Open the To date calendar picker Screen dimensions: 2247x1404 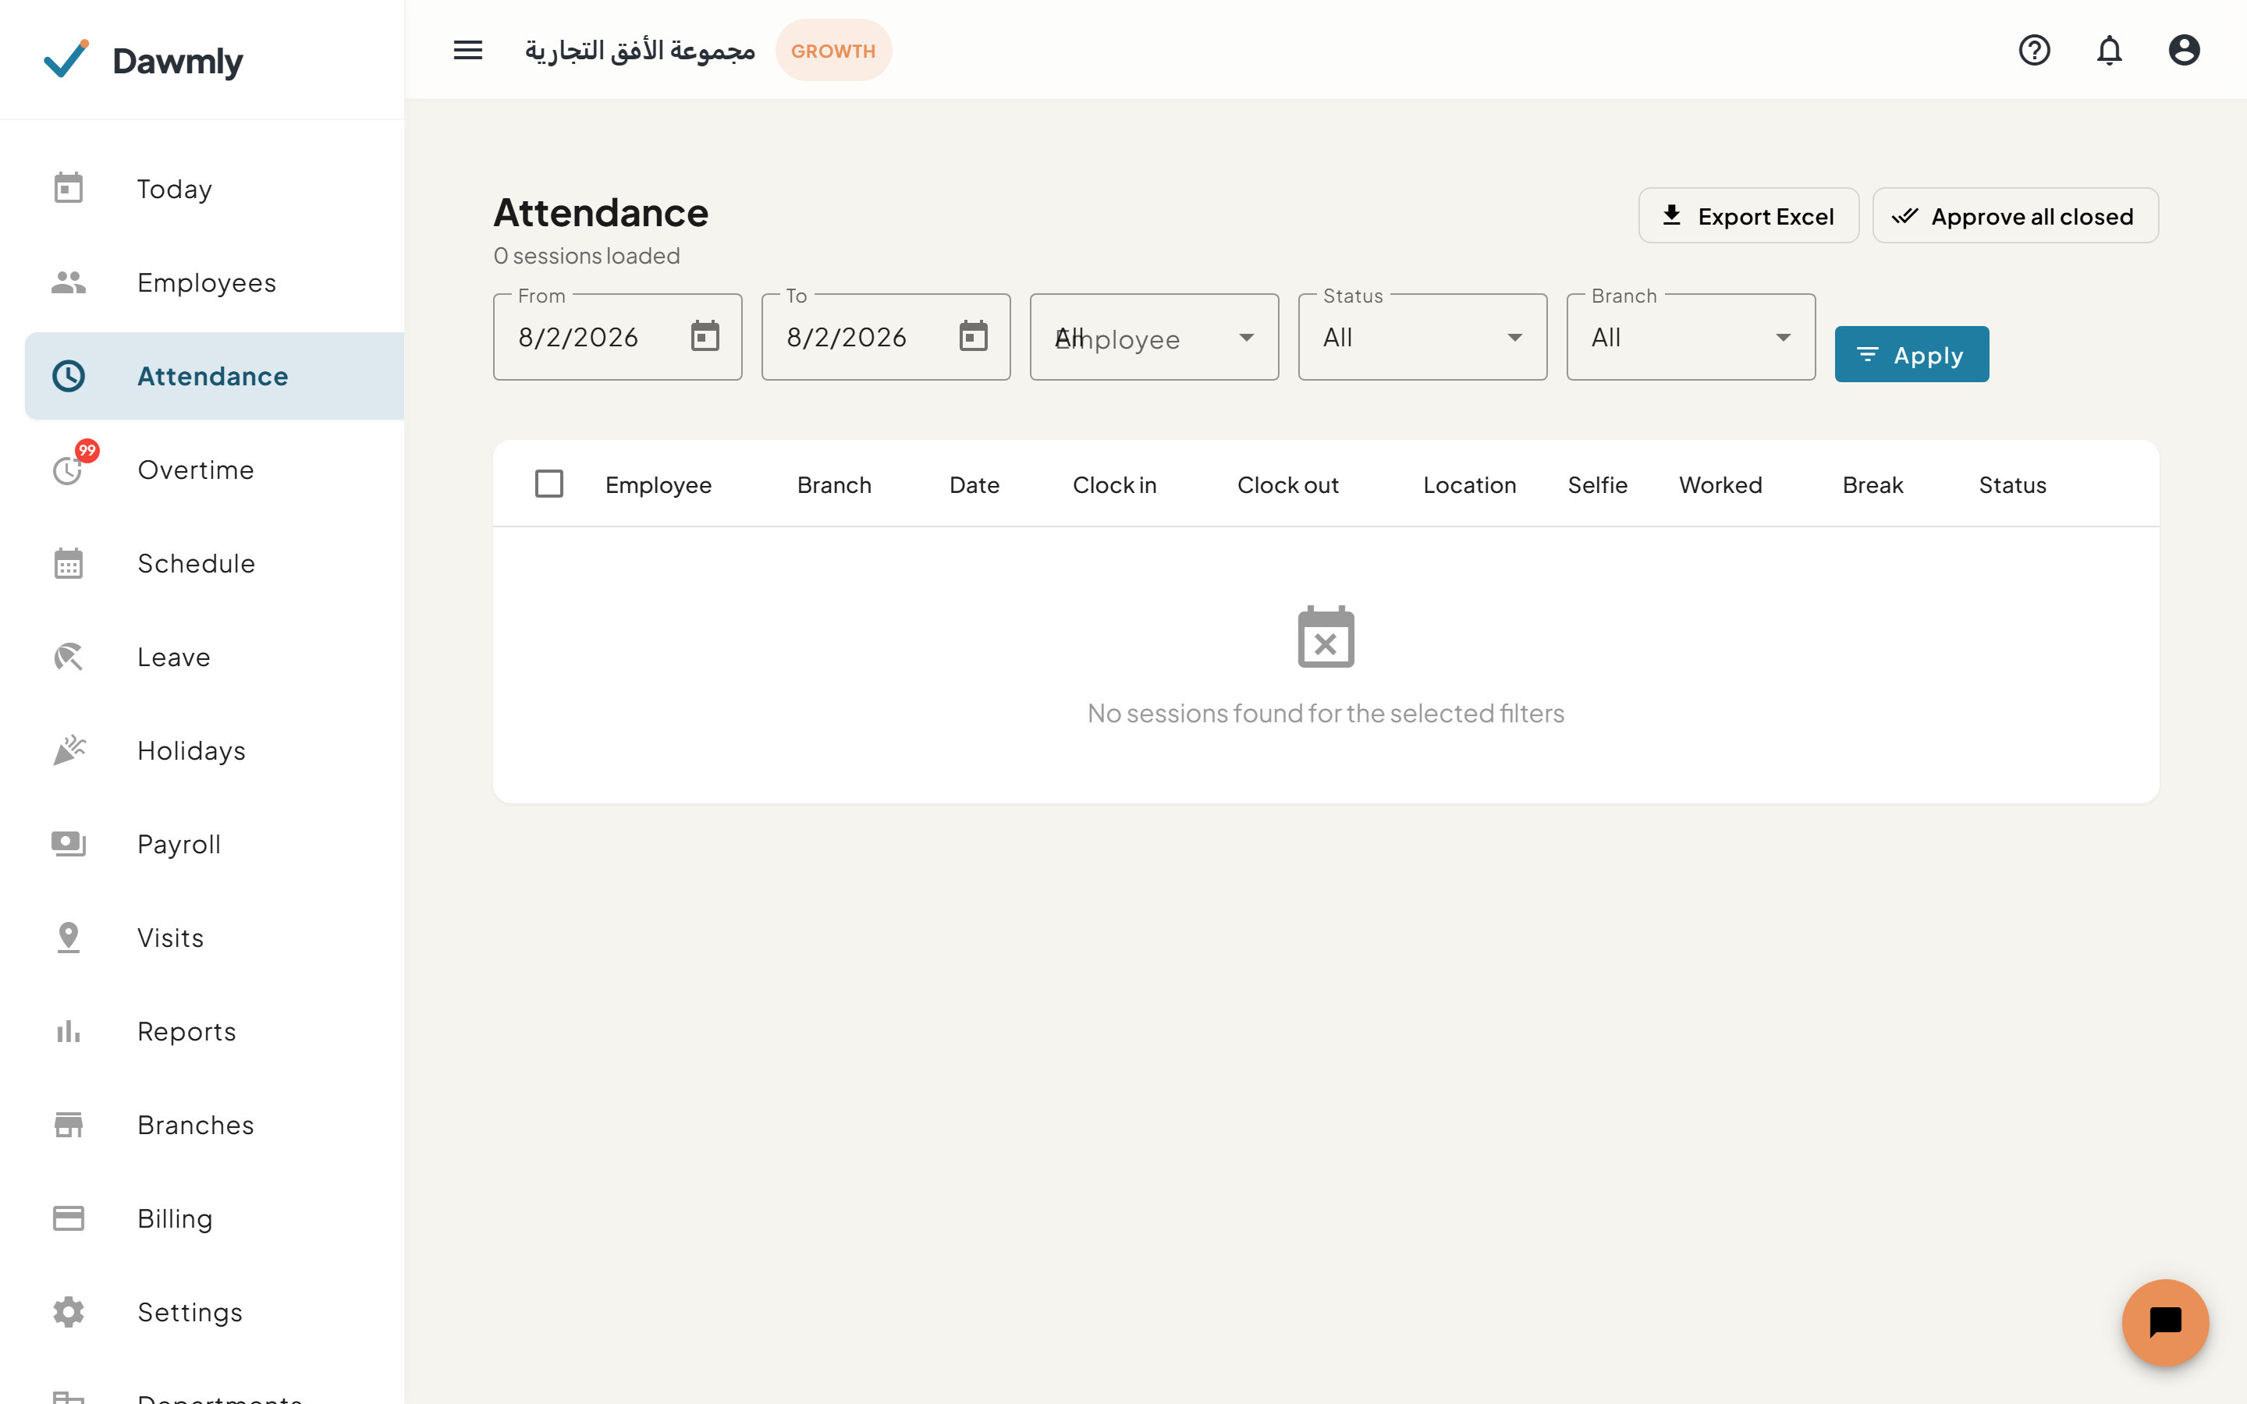pyautogui.click(x=973, y=336)
